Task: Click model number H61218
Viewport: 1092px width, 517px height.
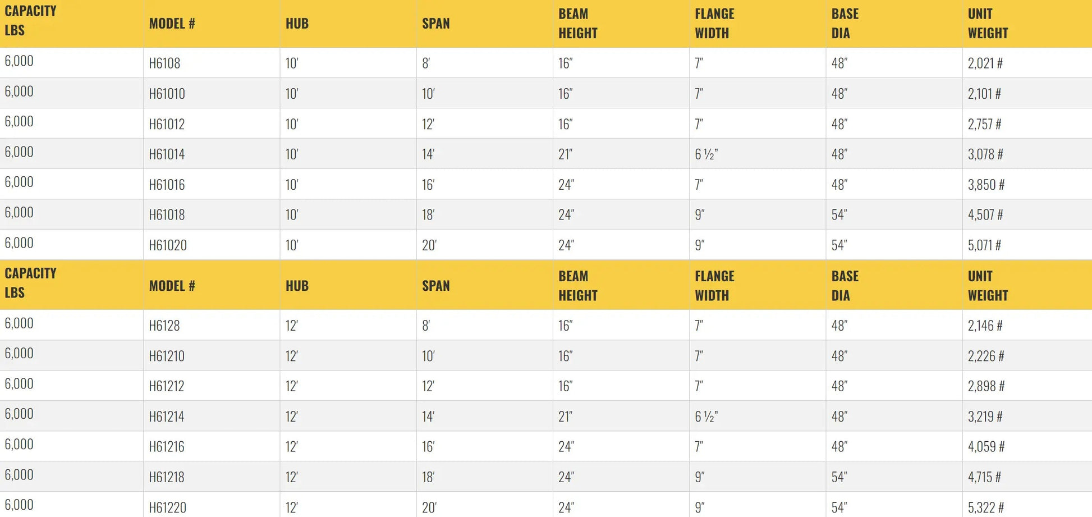Action: tap(167, 477)
